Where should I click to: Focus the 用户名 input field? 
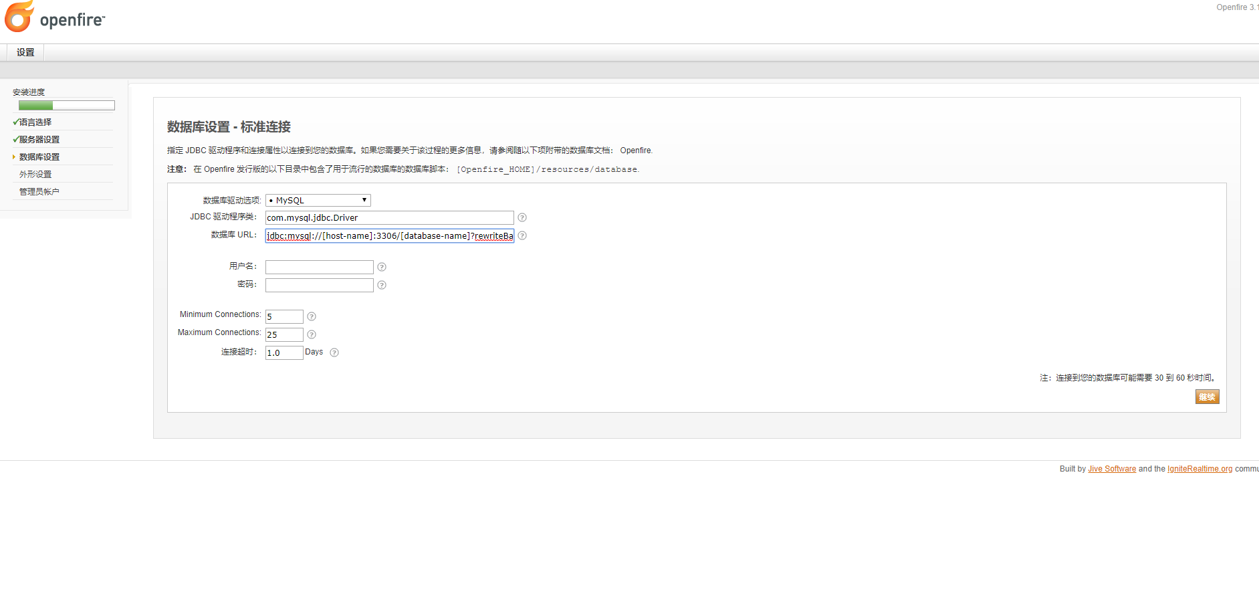[x=319, y=267]
